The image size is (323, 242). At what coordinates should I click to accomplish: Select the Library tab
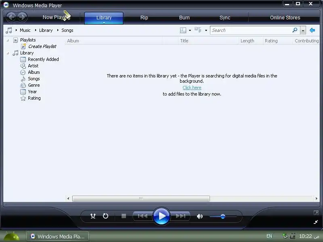(104, 18)
